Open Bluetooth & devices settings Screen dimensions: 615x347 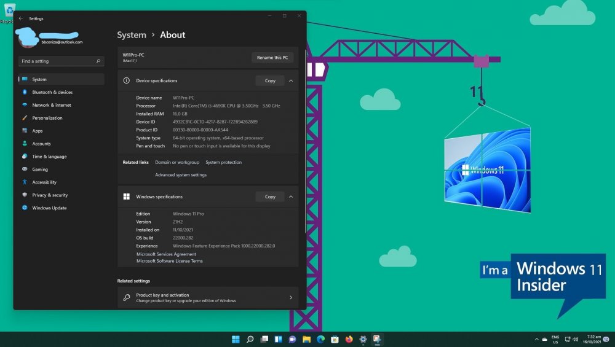pyautogui.click(x=61, y=92)
